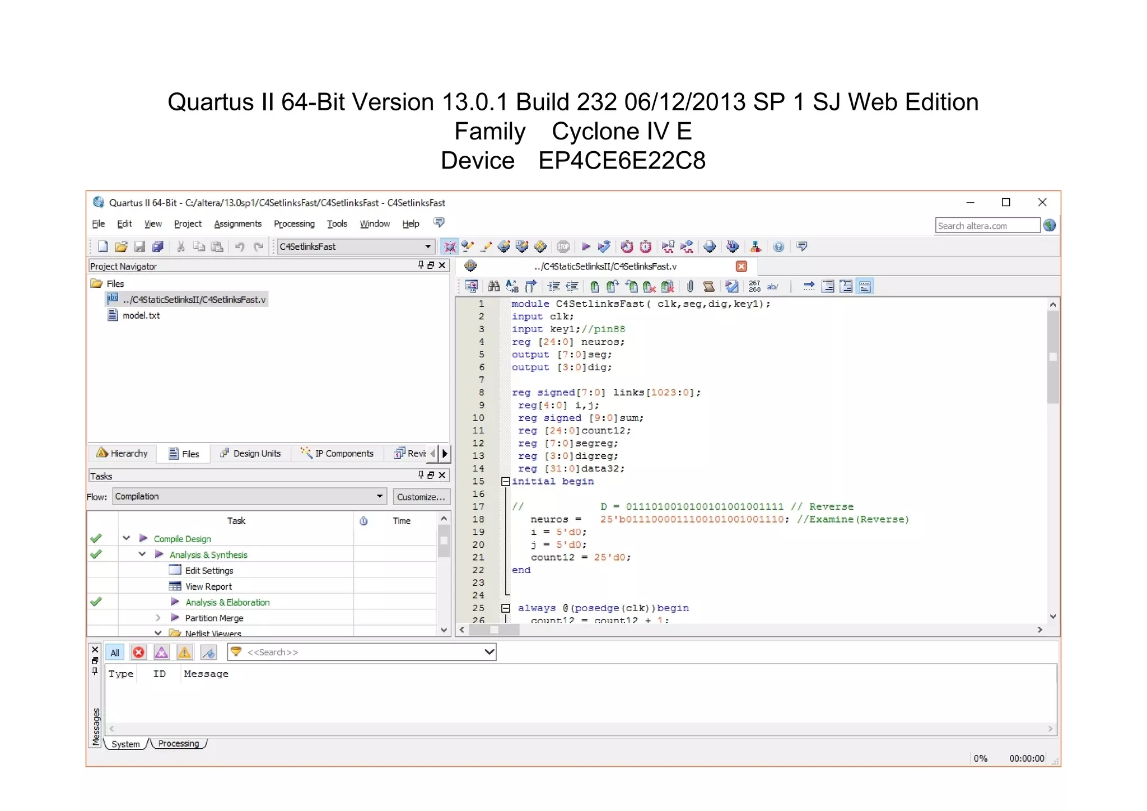Viewport: 1147px width, 811px height.
Task: Switch to the Hierarchy tab
Action: point(122,453)
